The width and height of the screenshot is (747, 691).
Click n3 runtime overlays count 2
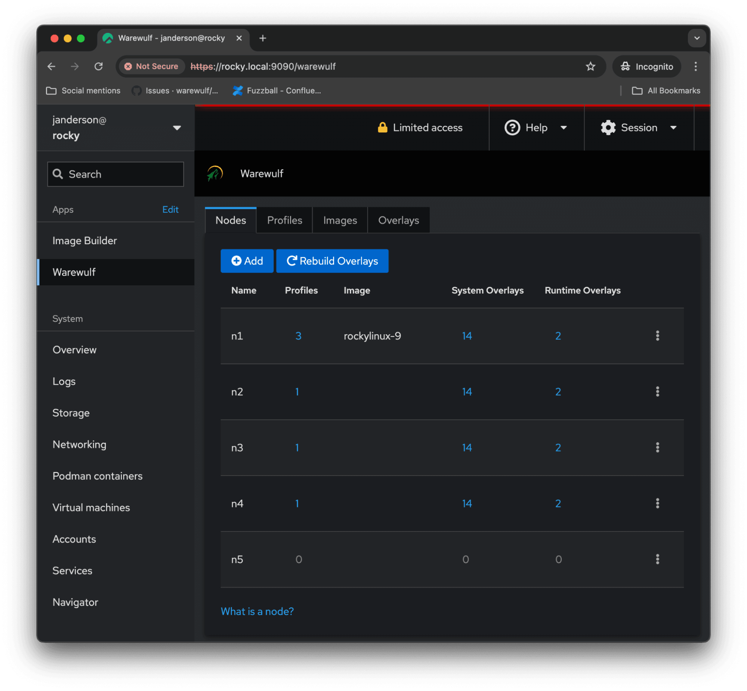[x=558, y=448]
